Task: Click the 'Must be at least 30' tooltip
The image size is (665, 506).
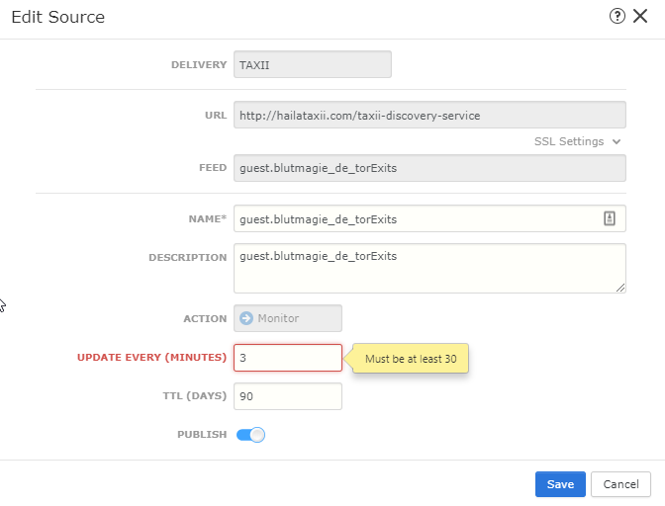Action: tap(411, 359)
